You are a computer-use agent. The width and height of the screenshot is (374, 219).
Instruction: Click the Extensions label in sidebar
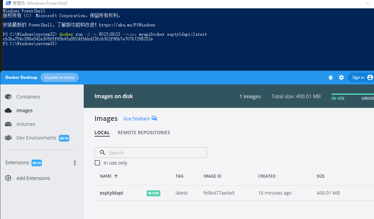click(17, 163)
